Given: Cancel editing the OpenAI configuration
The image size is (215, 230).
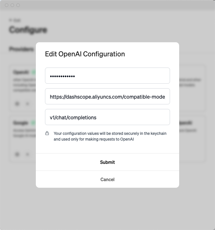Looking at the screenshot, I should pyautogui.click(x=107, y=179).
